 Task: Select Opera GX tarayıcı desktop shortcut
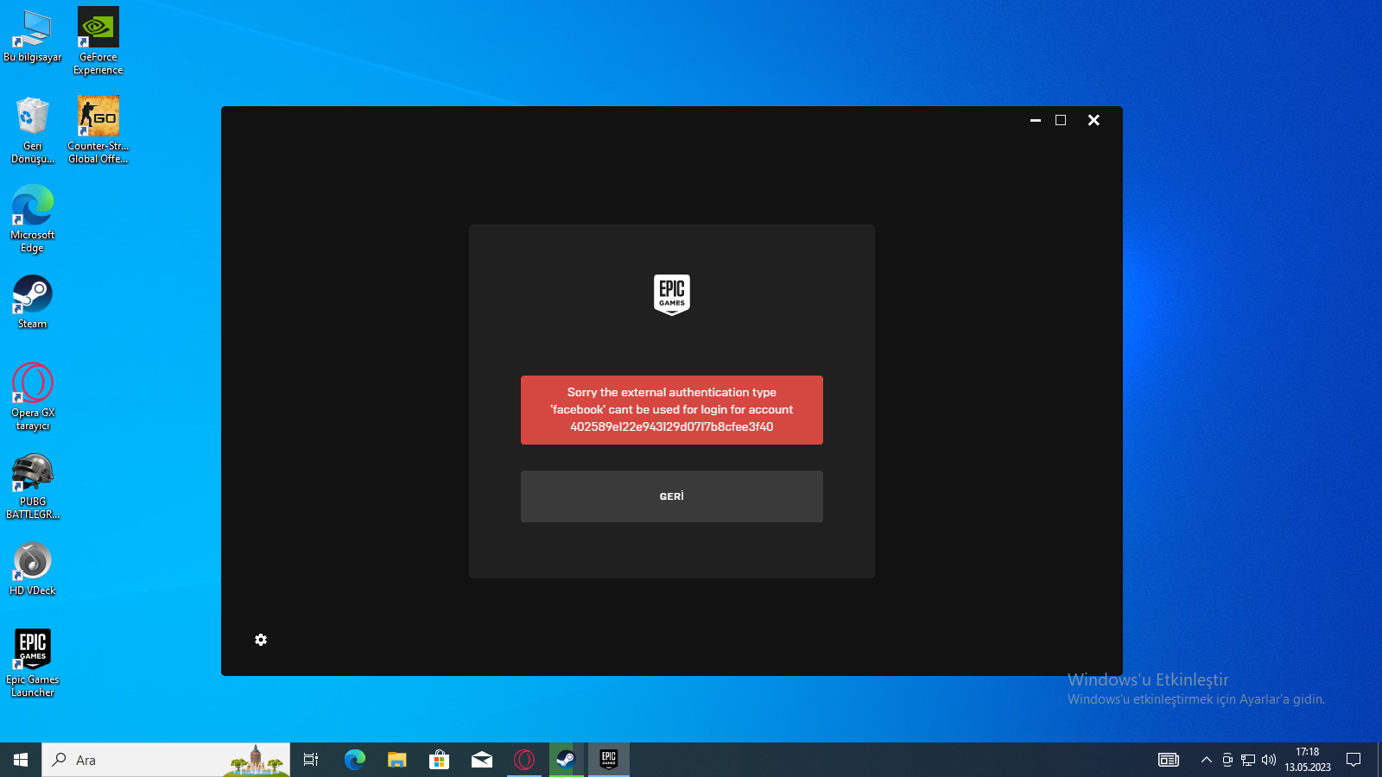[x=33, y=397]
